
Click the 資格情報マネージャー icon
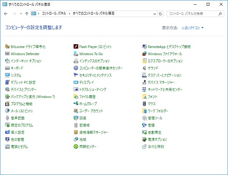[x=76, y=132]
